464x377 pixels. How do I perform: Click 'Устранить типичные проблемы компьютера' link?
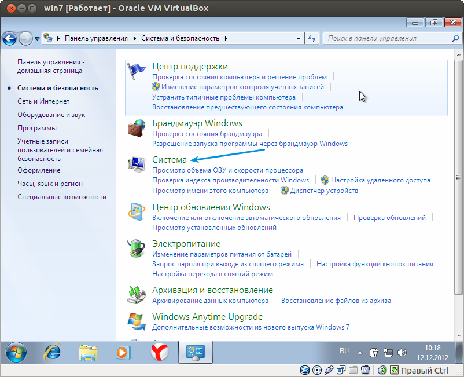[x=224, y=97]
